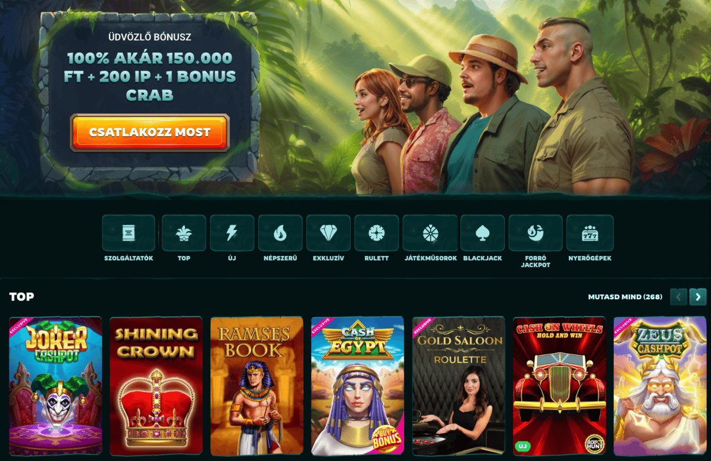Screen dimensions: 711x461
Task: Select the Blackjack spade icon
Action: (x=482, y=233)
